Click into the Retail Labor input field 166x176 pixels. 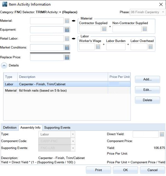point(47,39)
